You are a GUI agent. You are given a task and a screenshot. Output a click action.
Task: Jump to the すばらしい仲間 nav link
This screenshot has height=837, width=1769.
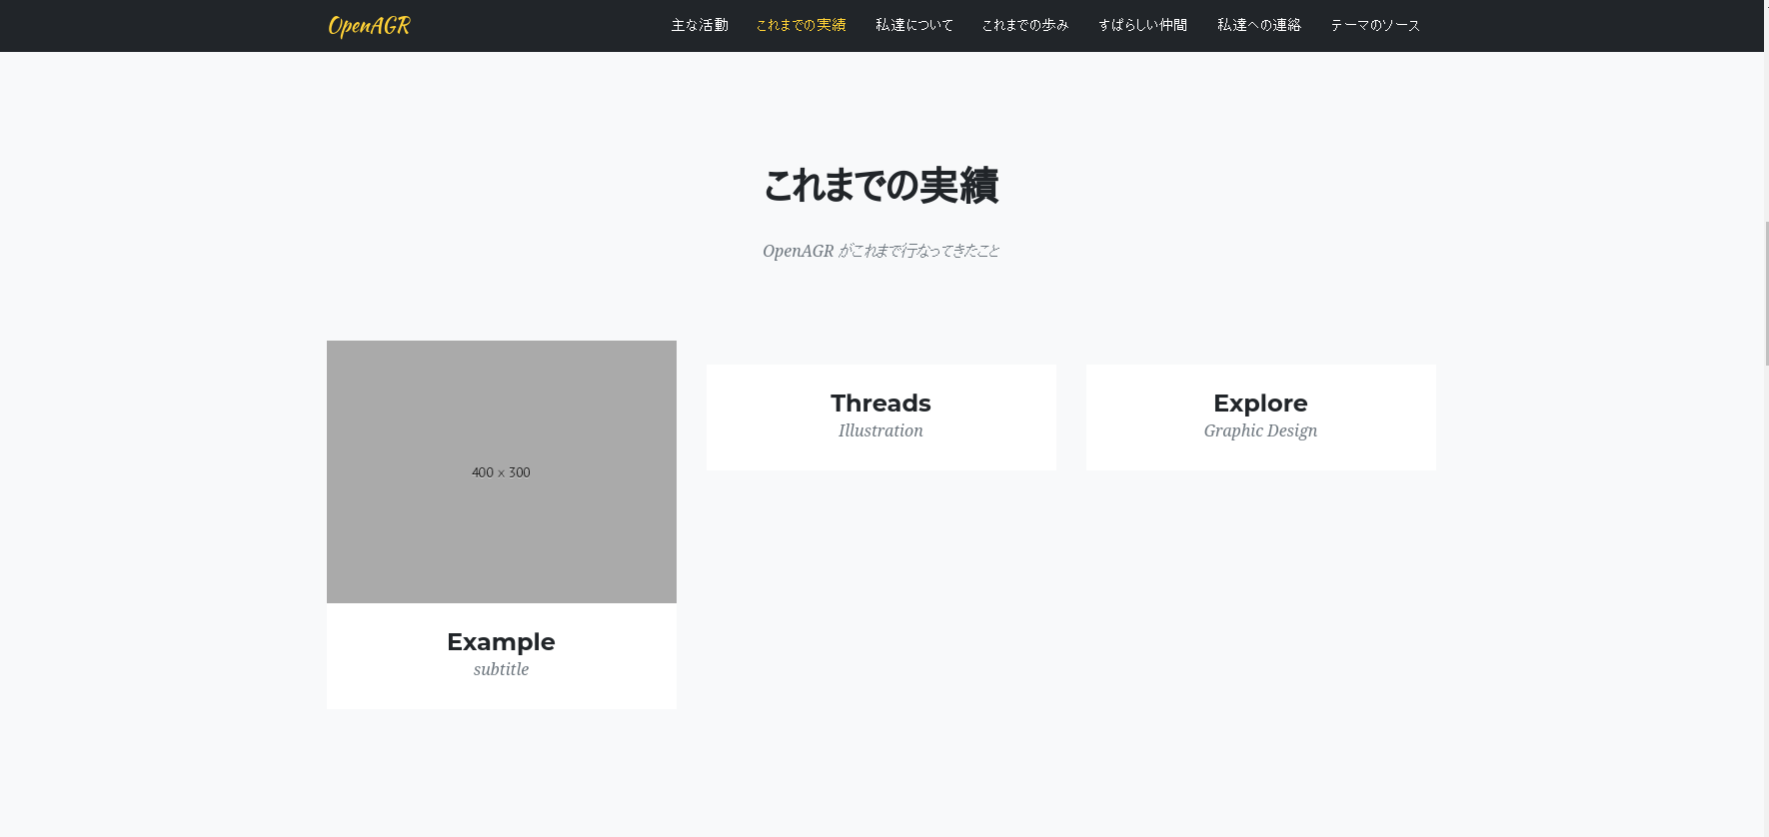(x=1142, y=25)
